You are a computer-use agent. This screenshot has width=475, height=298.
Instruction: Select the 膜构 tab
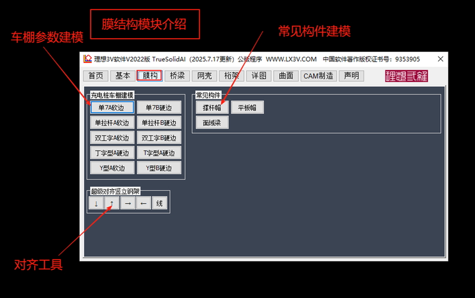point(150,76)
